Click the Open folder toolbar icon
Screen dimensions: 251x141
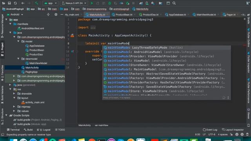tap(4, 3)
